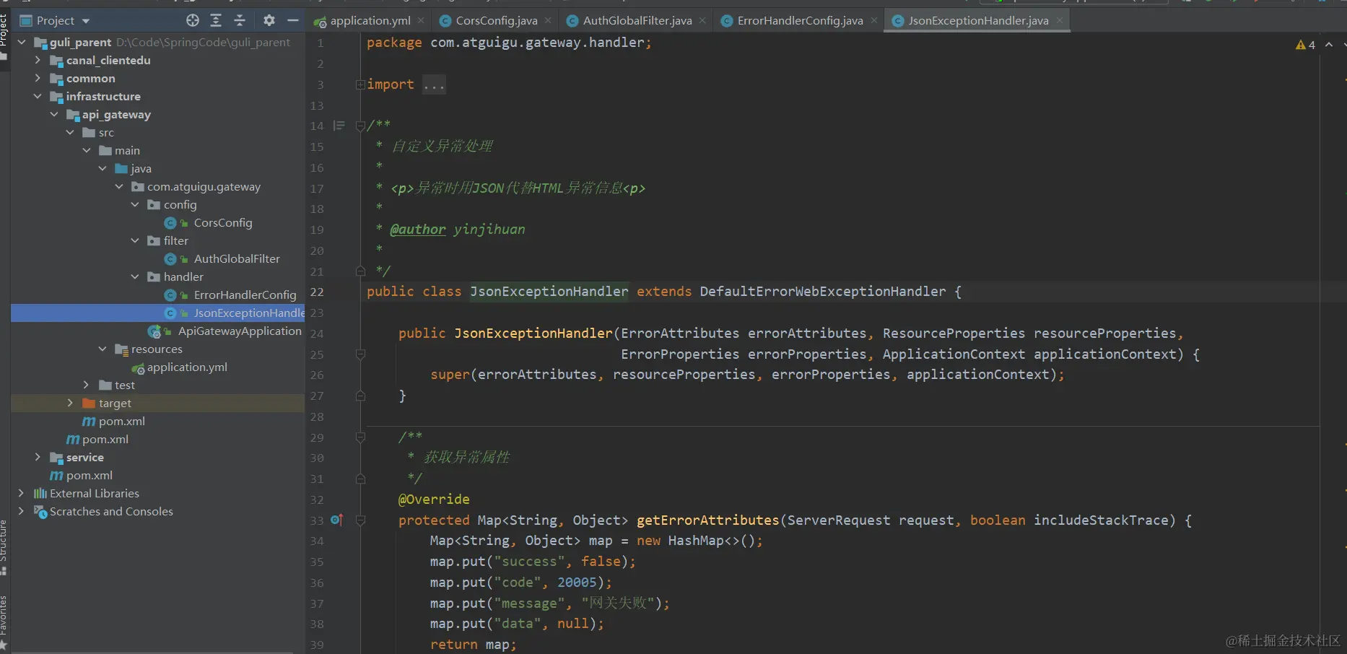Open ApiGatewayApplication in the project tree

[240, 331]
